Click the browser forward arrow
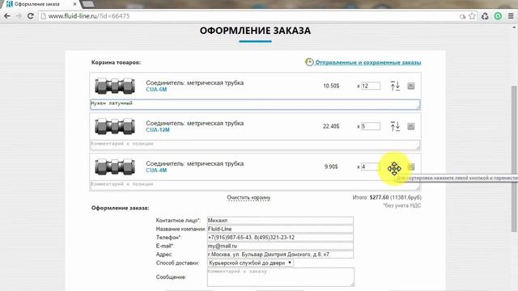518x291 pixels. (x=19, y=16)
